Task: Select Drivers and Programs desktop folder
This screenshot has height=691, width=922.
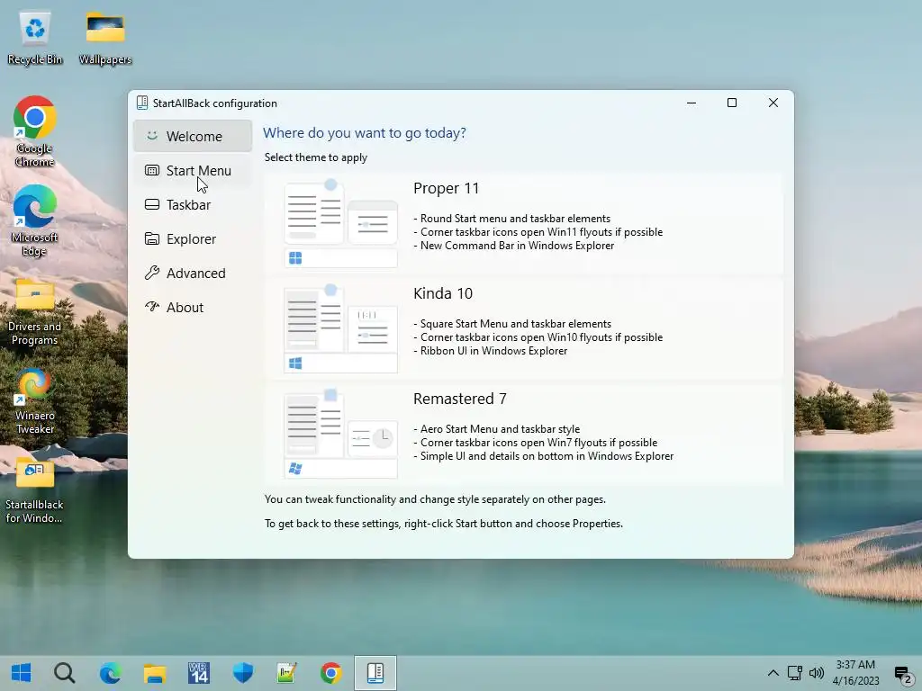Action: [x=35, y=311]
